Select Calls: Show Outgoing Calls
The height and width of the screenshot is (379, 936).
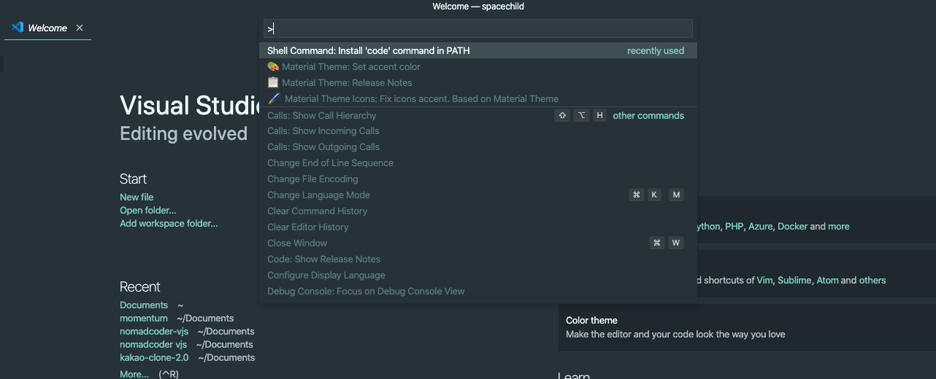pos(478,146)
